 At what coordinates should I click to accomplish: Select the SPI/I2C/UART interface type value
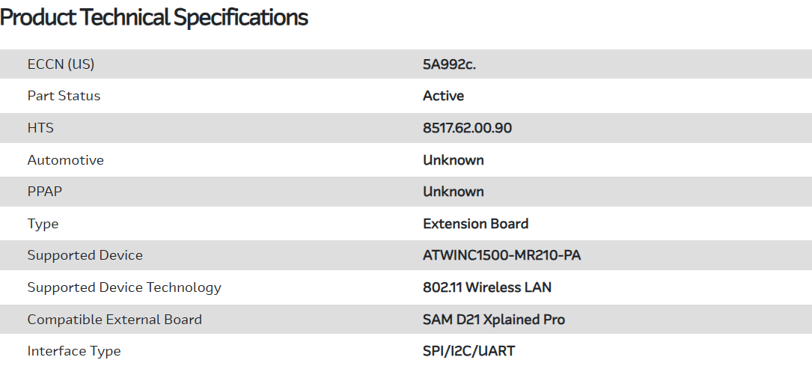point(468,351)
